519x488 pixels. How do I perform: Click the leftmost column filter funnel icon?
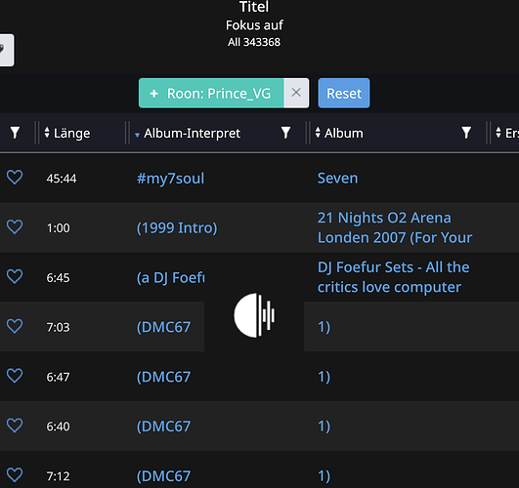point(15,133)
